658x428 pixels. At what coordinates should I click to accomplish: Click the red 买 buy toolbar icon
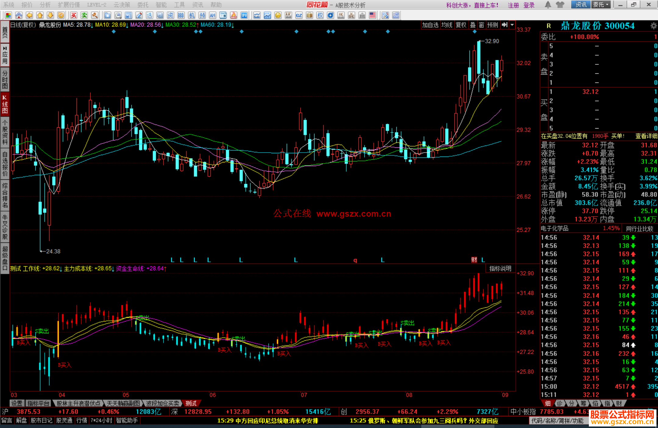73,15
